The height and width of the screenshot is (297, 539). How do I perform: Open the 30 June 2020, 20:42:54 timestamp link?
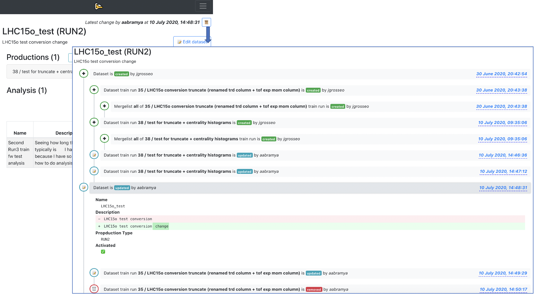tap(501, 74)
